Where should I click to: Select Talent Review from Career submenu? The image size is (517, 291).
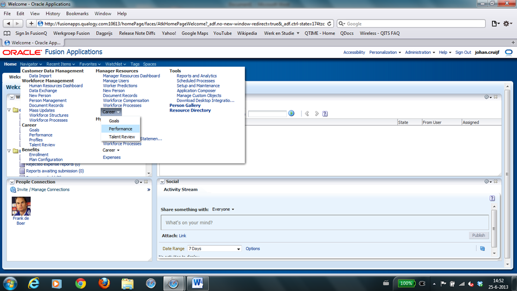click(x=122, y=137)
